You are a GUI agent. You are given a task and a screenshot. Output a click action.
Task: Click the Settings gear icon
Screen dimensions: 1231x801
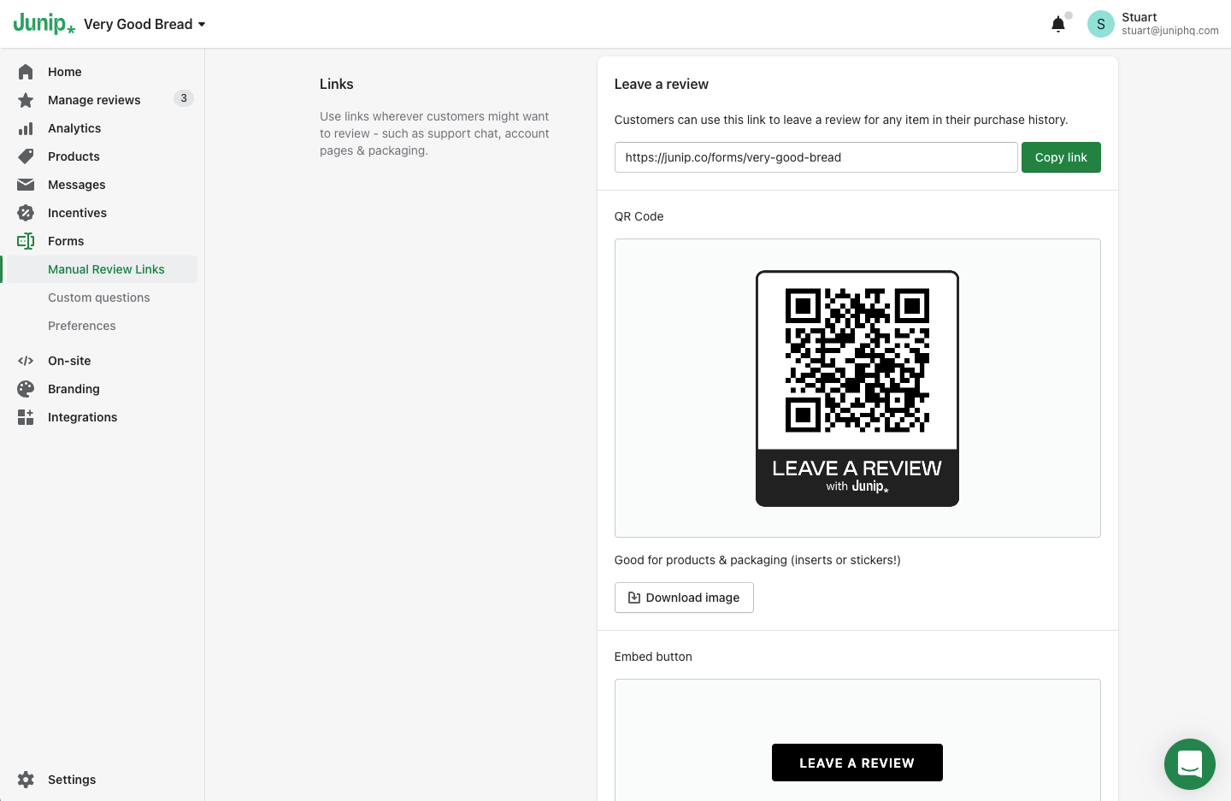click(x=26, y=780)
